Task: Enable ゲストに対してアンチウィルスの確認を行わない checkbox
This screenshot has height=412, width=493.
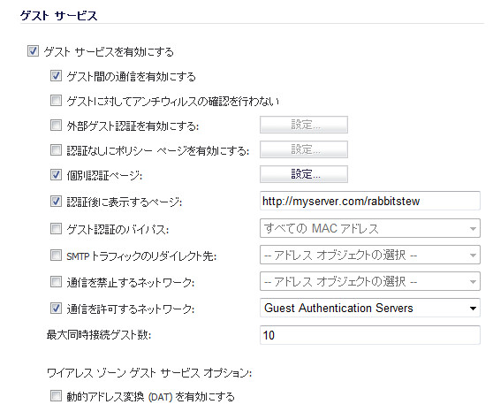Action: pos(56,101)
